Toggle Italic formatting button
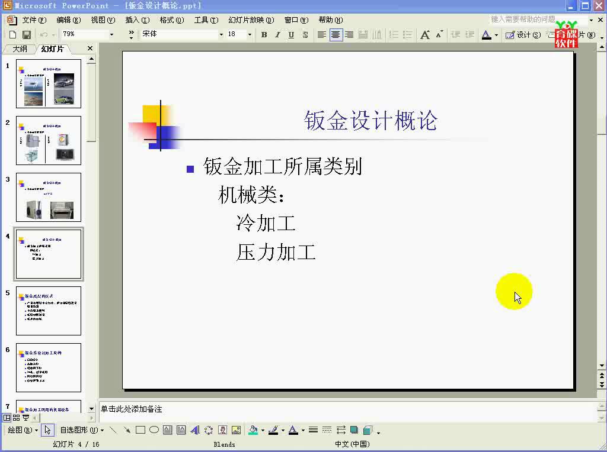 [x=277, y=34]
